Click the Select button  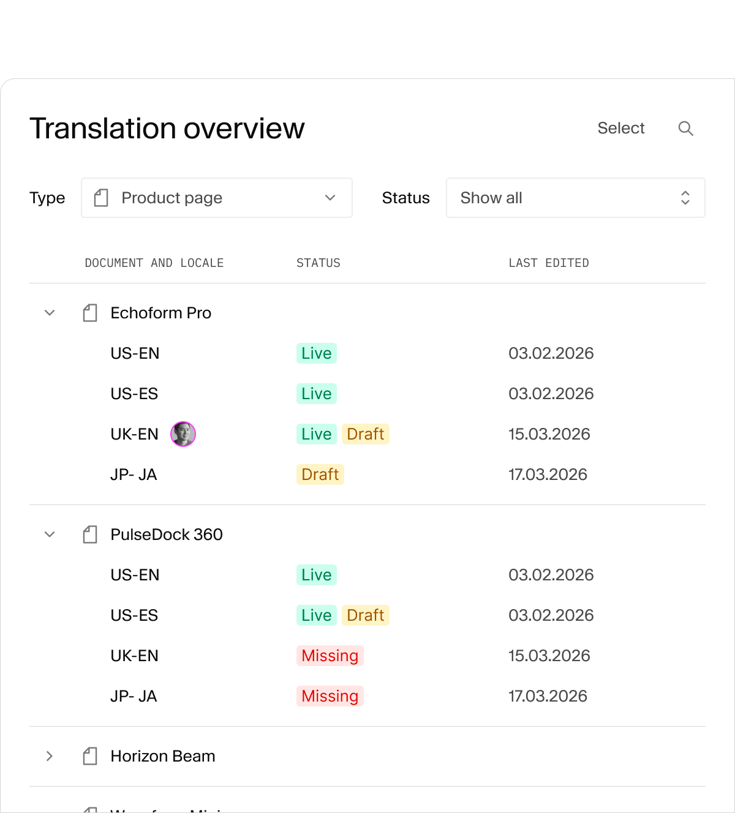coord(620,129)
